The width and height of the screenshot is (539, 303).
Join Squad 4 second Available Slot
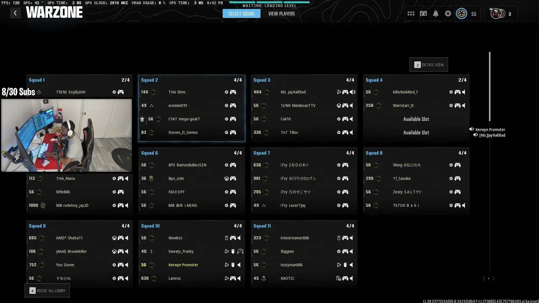coord(416,133)
